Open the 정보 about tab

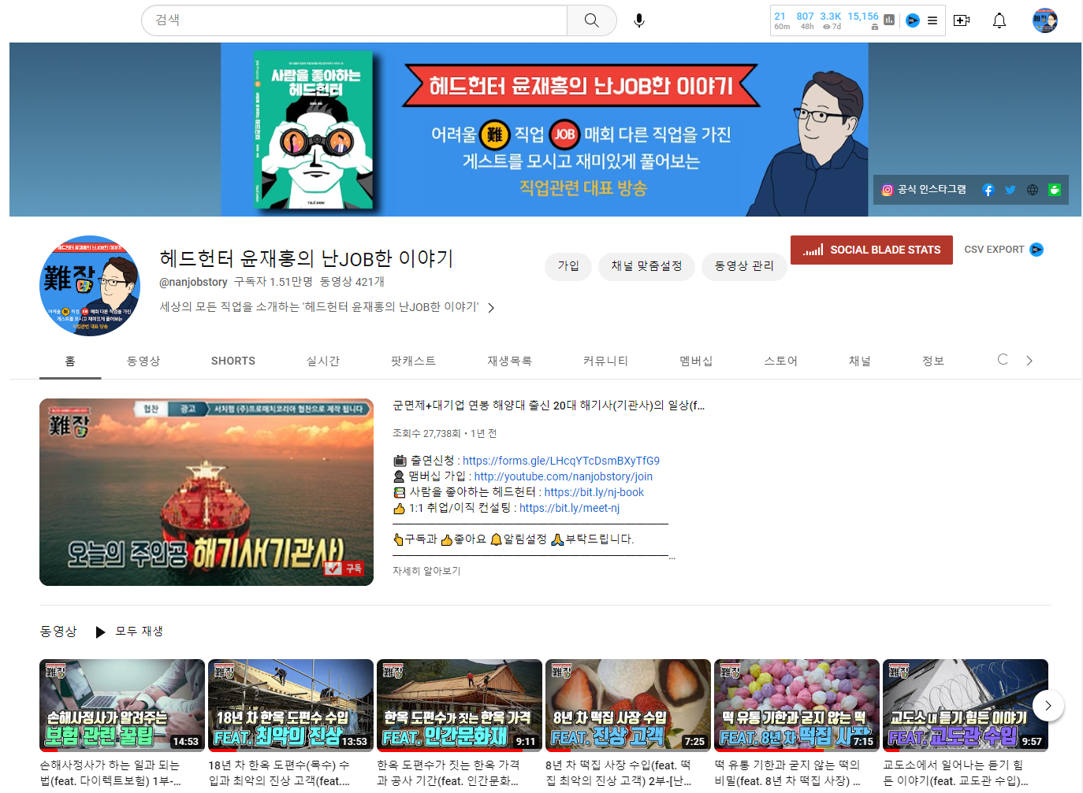tap(933, 361)
